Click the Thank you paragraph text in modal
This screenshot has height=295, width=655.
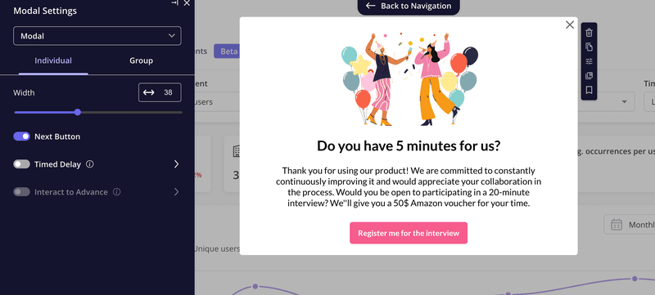pos(409,187)
